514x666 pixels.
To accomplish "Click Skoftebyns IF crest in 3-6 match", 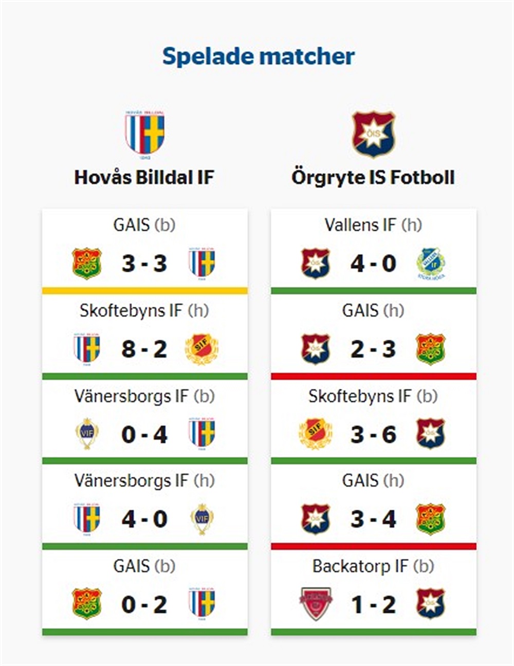I will [x=316, y=434].
